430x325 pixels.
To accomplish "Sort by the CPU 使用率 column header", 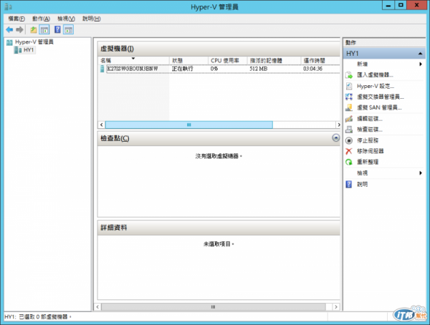I will tap(228, 60).
